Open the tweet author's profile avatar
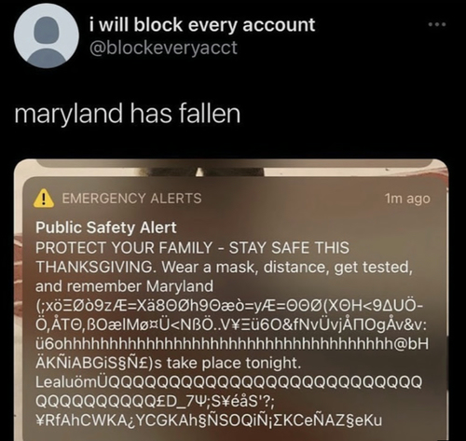466x441 pixels. (x=47, y=35)
